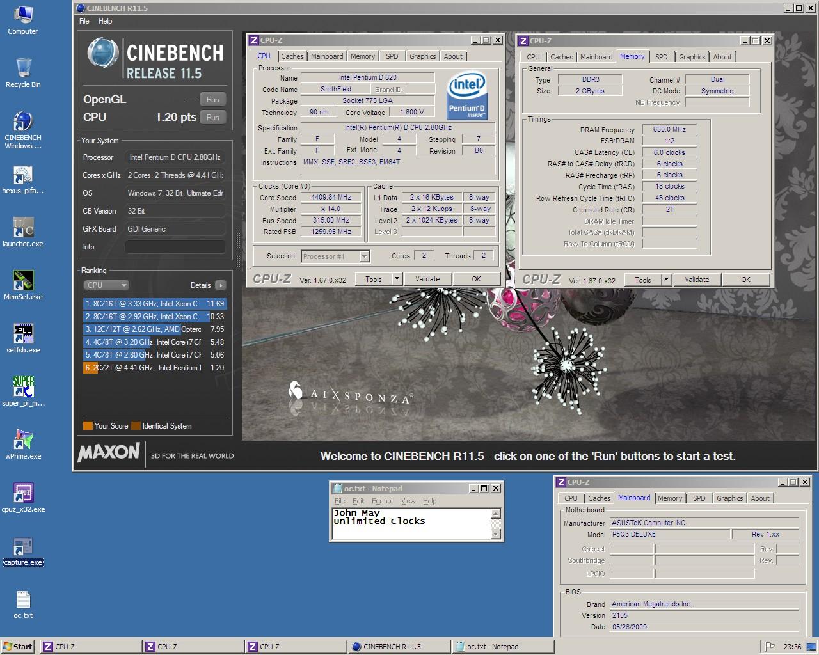This screenshot has width=819, height=655.
Task: Expand the Tools dropdown arrow in CPU window
Action: [x=397, y=279]
